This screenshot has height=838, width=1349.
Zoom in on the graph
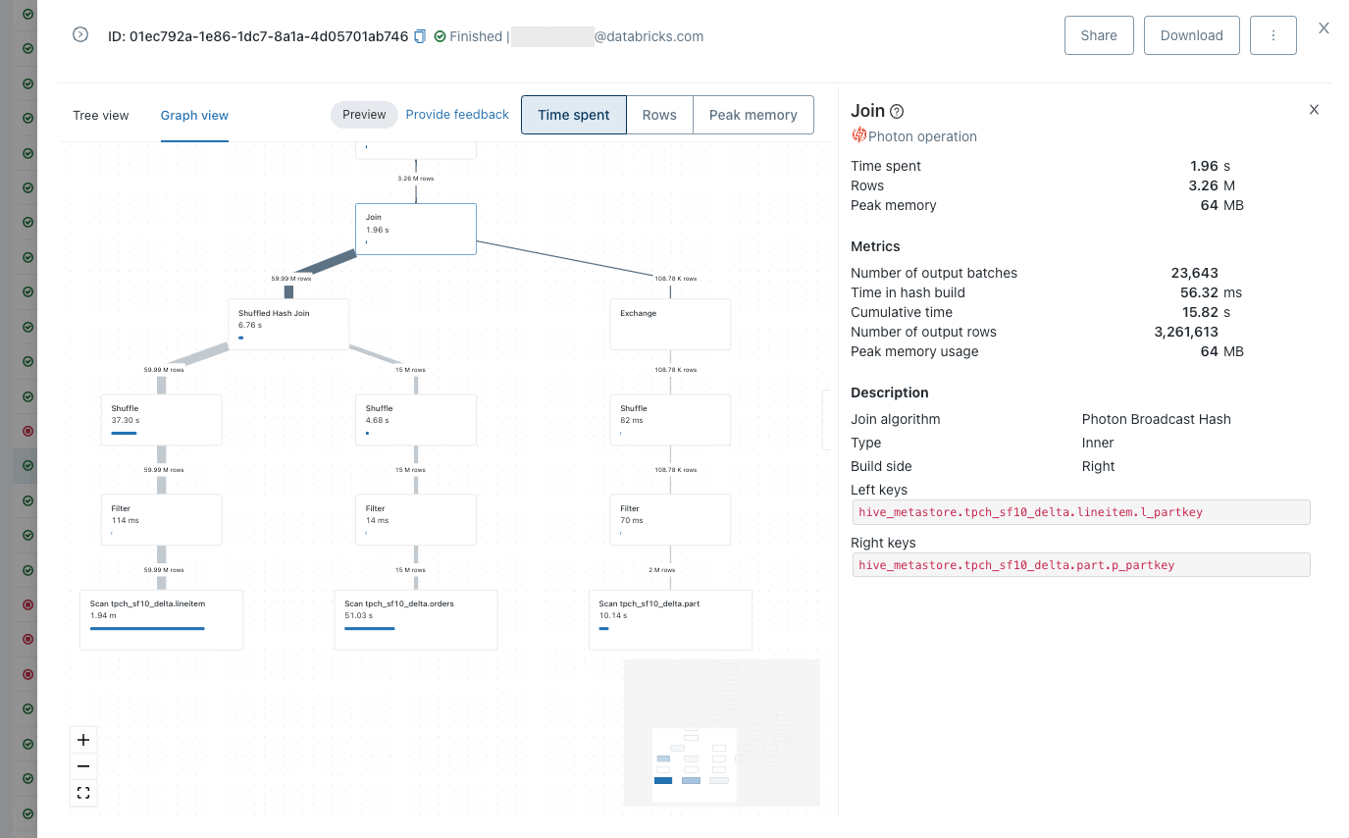tap(83, 740)
